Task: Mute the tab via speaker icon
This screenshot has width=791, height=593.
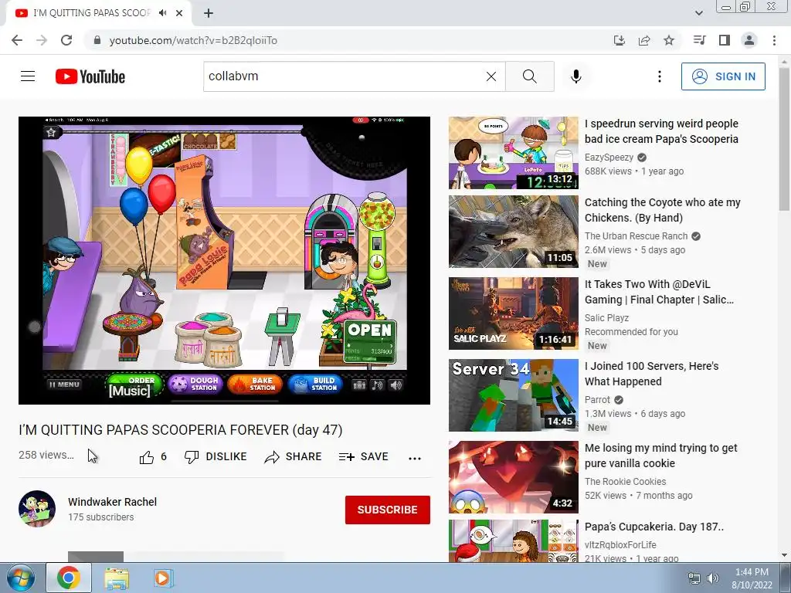Action: 162,13
